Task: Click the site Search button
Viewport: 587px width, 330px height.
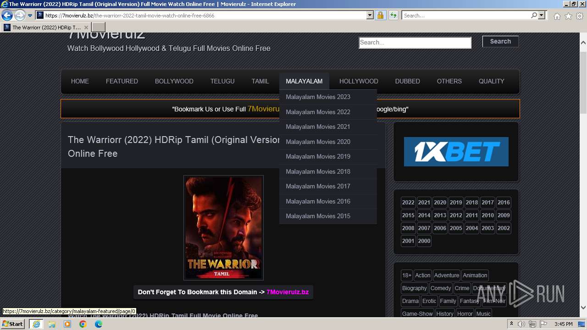Action: pos(500,41)
